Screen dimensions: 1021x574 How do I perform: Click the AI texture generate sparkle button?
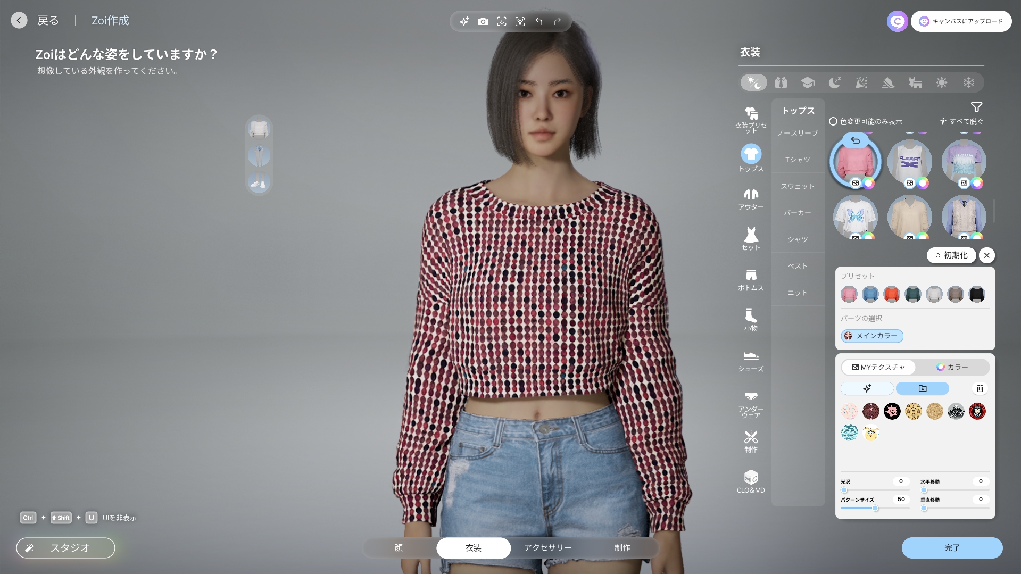[x=867, y=388]
